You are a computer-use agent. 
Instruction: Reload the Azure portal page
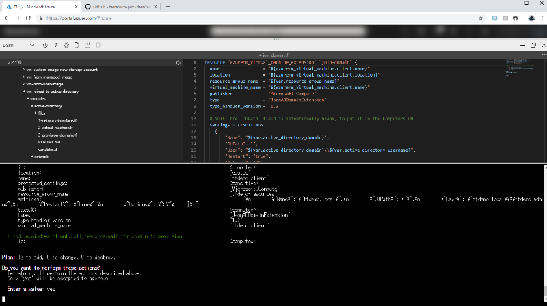click(28, 18)
